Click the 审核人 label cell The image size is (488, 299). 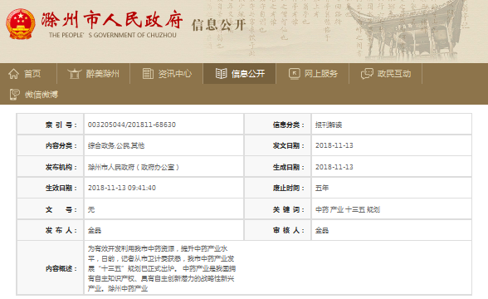[277, 230]
